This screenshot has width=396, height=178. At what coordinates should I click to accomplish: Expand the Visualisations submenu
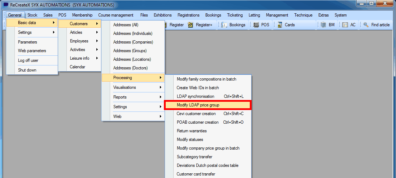133,87
